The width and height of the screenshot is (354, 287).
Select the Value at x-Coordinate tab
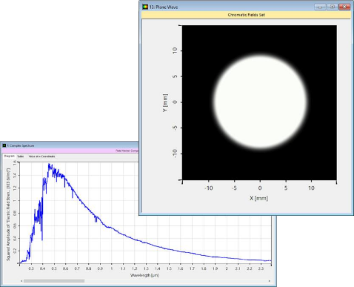[41, 156]
